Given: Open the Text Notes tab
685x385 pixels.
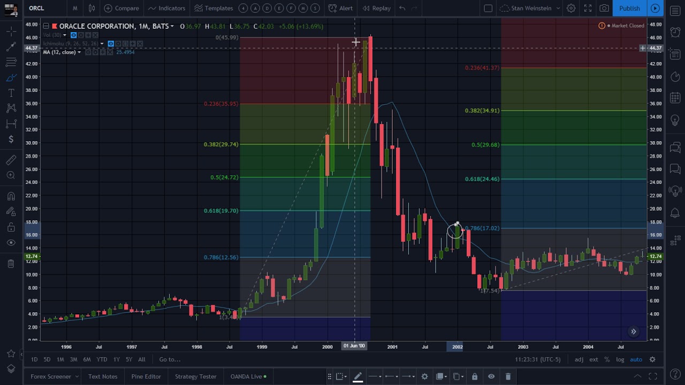Looking at the screenshot, I should tap(103, 376).
